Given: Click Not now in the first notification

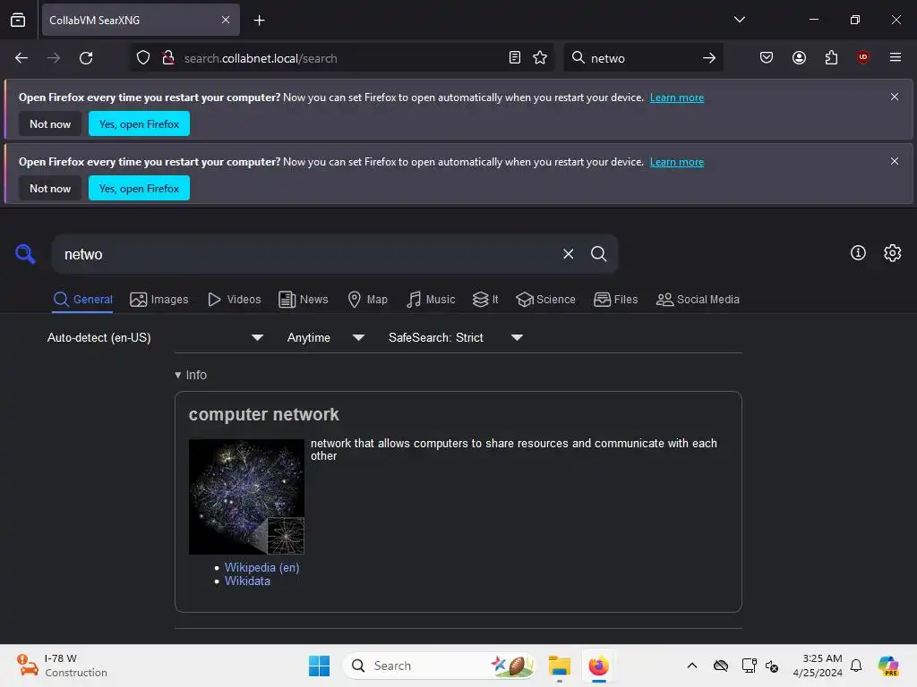Looking at the screenshot, I should pos(50,123).
